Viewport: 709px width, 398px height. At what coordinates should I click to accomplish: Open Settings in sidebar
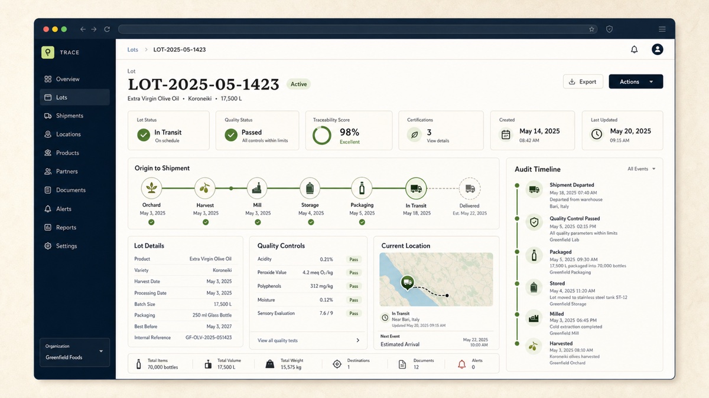tap(74, 246)
